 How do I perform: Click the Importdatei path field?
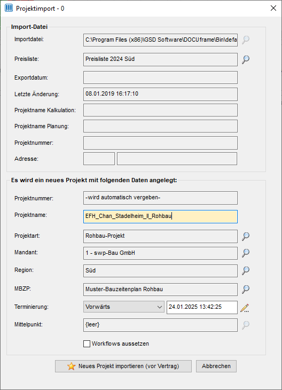point(160,40)
